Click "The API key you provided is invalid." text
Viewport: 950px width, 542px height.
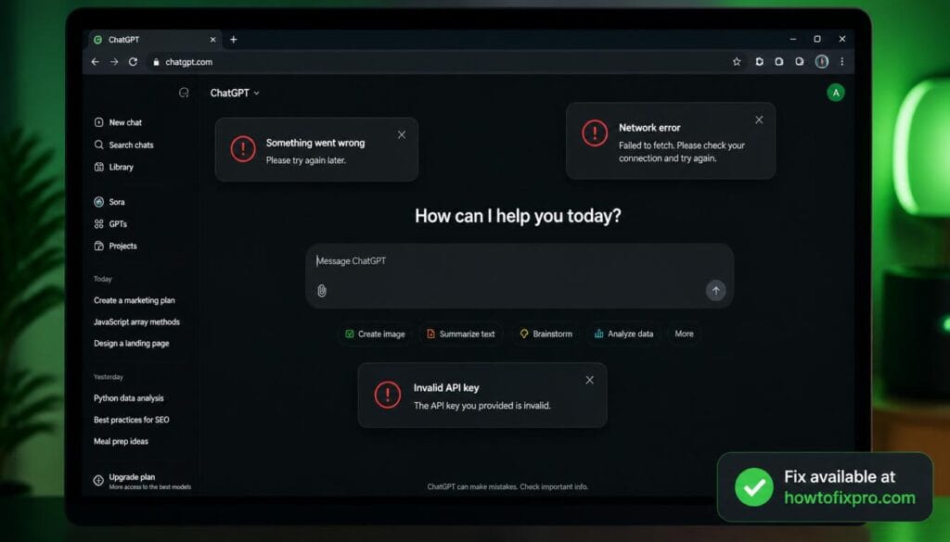click(482, 406)
